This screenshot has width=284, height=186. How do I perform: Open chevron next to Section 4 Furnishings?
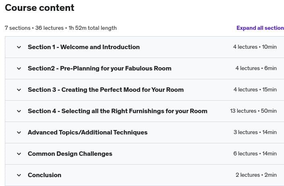coord(19,111)
